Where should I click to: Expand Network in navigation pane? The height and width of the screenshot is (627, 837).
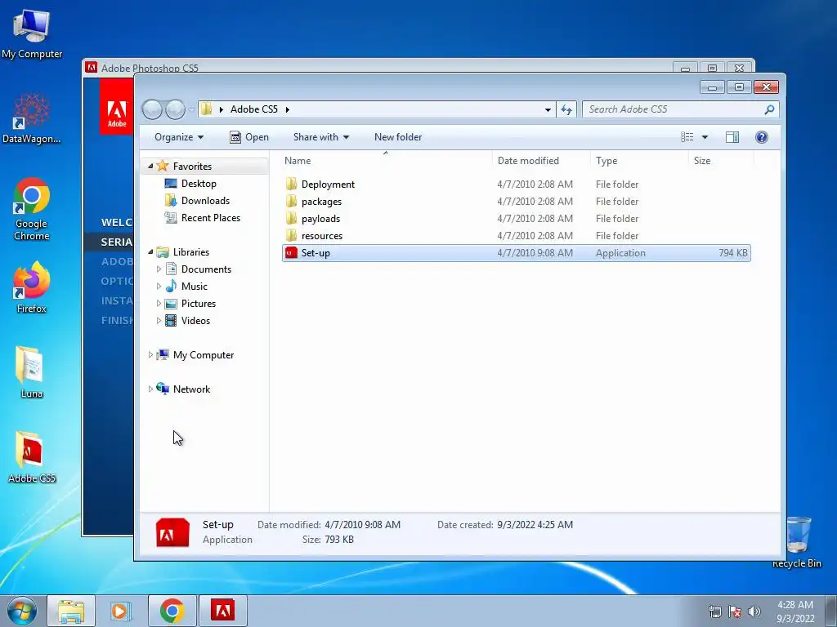(150, 389)
